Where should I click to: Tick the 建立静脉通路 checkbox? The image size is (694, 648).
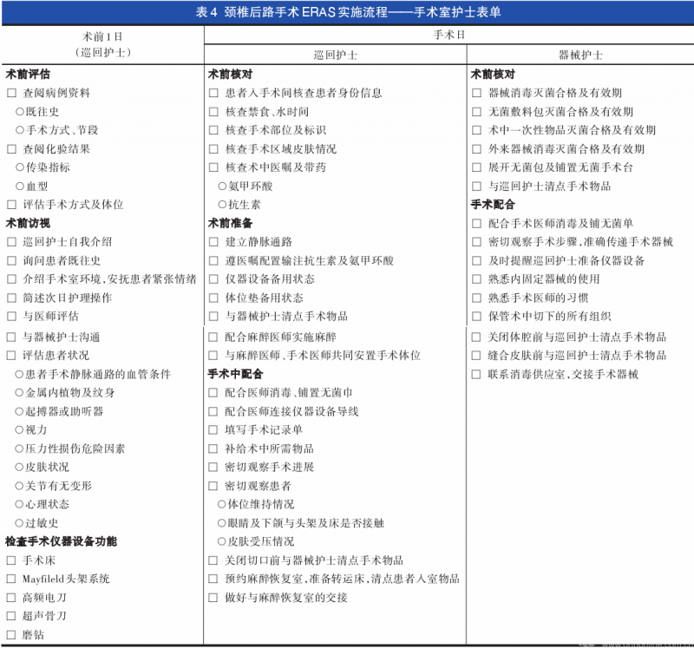tap(213, 242)
